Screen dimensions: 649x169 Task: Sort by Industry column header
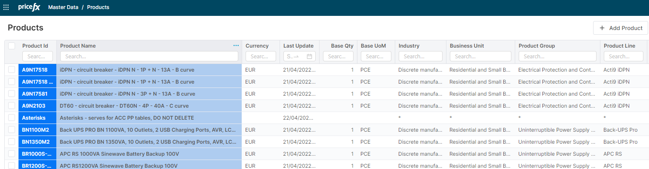click(409, 46)
